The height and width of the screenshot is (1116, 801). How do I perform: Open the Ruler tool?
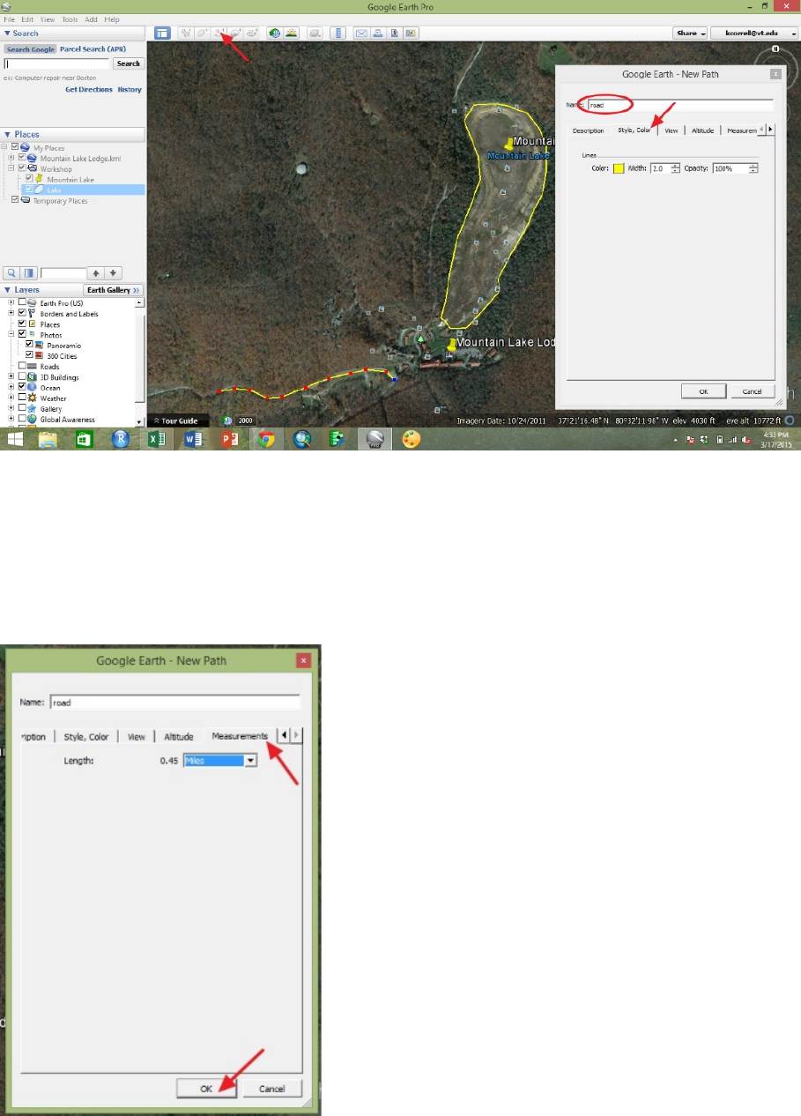337,33
